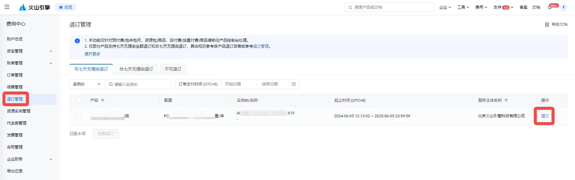Open 订单管理 in the sidebar
The image size is (575, 180).
[15, 75]
